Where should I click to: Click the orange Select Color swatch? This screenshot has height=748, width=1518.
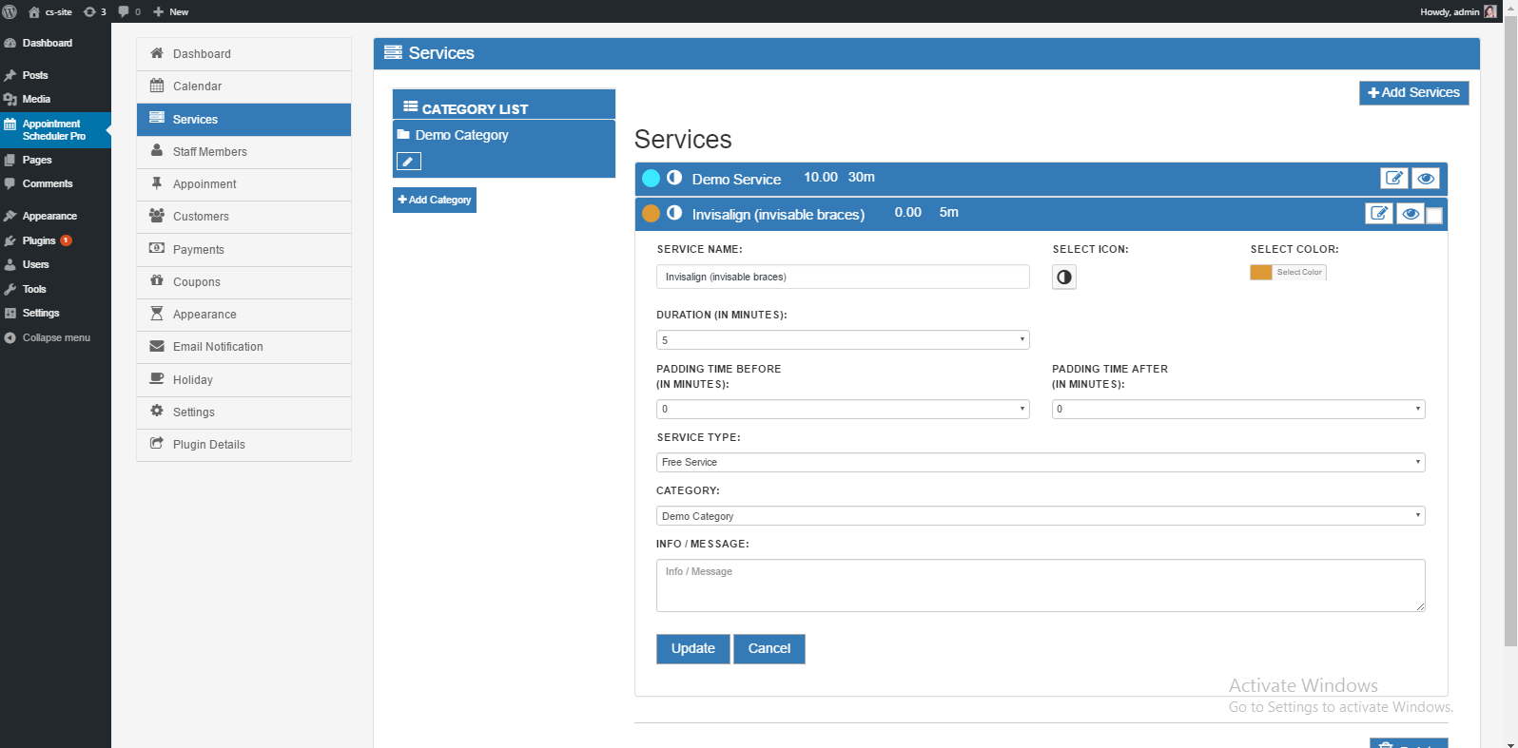(1261, 273)
